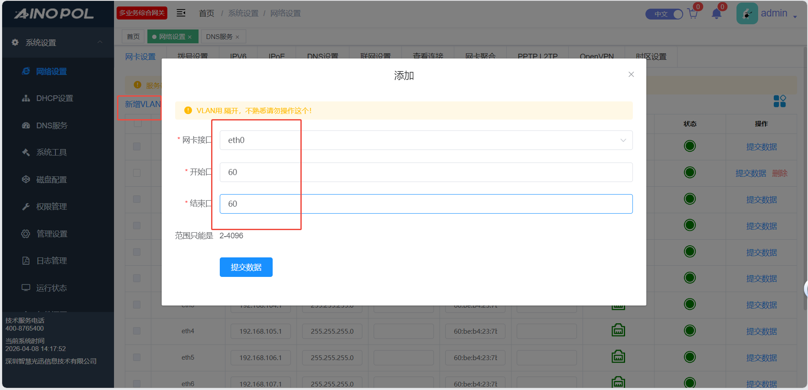Click the grid layout icon above table
Viewport: 808px width, 390px height.
(x=779, y=101)
